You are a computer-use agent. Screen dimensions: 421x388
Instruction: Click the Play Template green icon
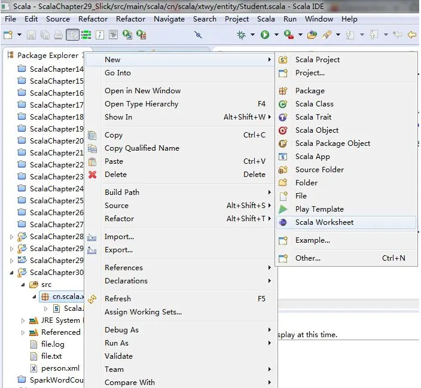pyautogui.click(x=283, y=209)
